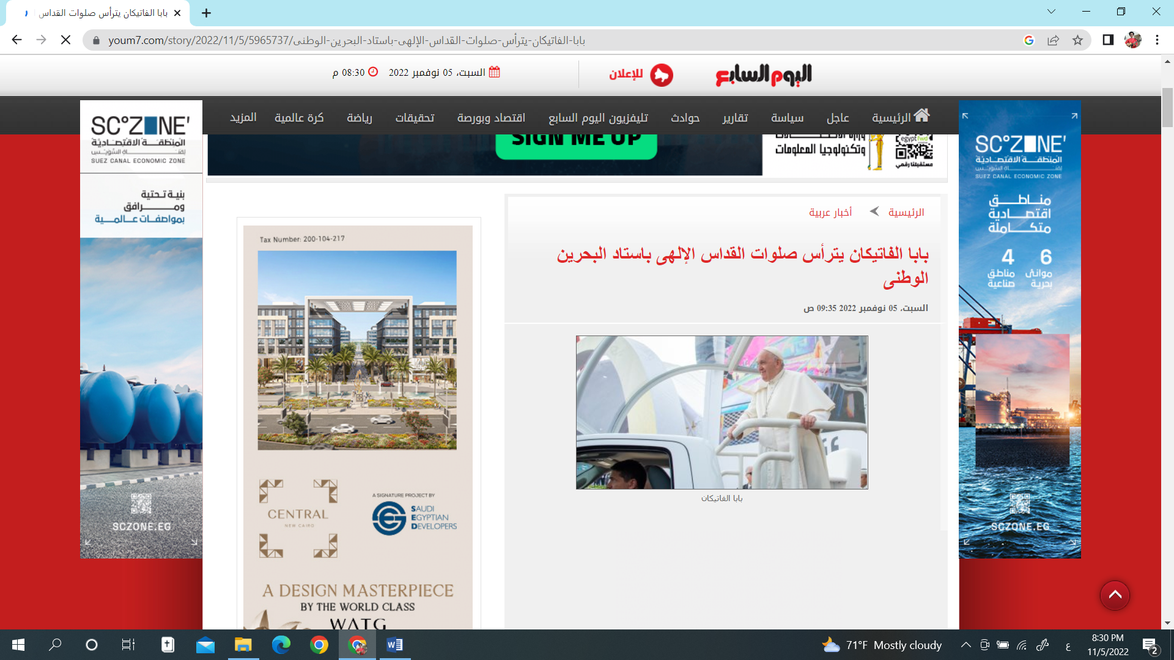
Task: Click the أخبار عربية breadcrumb link
Action: coord(830,212)
